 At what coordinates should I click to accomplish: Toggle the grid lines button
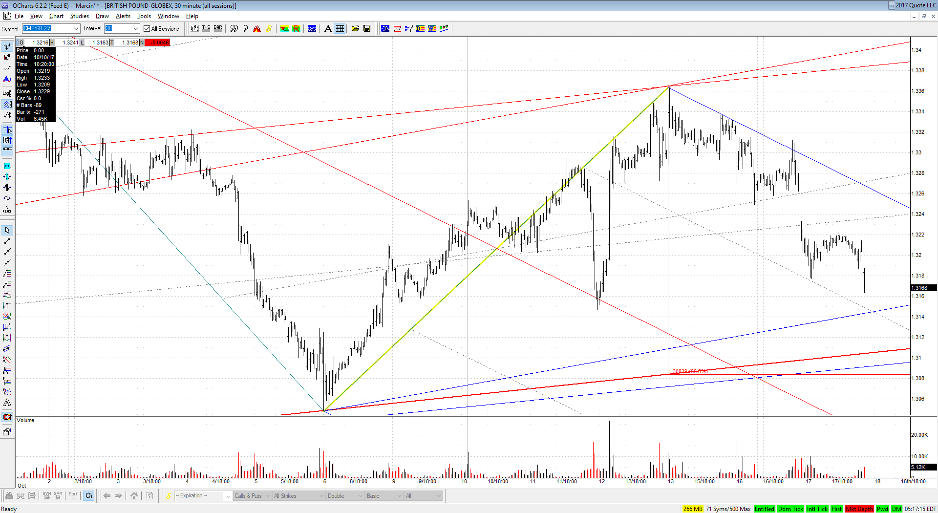coord(340,29)
